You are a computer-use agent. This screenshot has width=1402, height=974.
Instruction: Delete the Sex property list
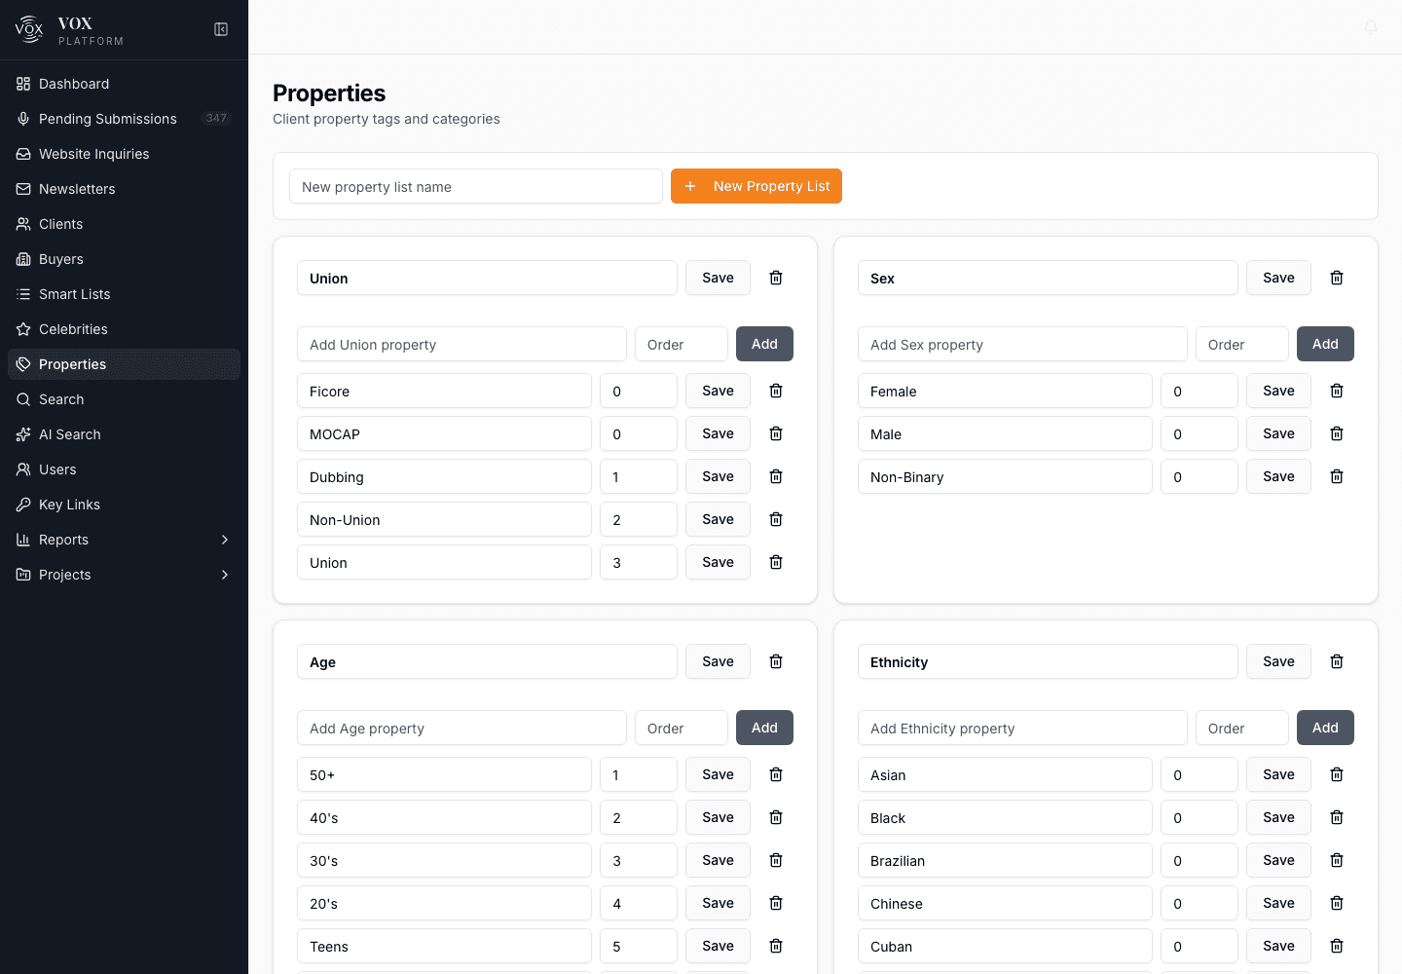coord(1337,278)
